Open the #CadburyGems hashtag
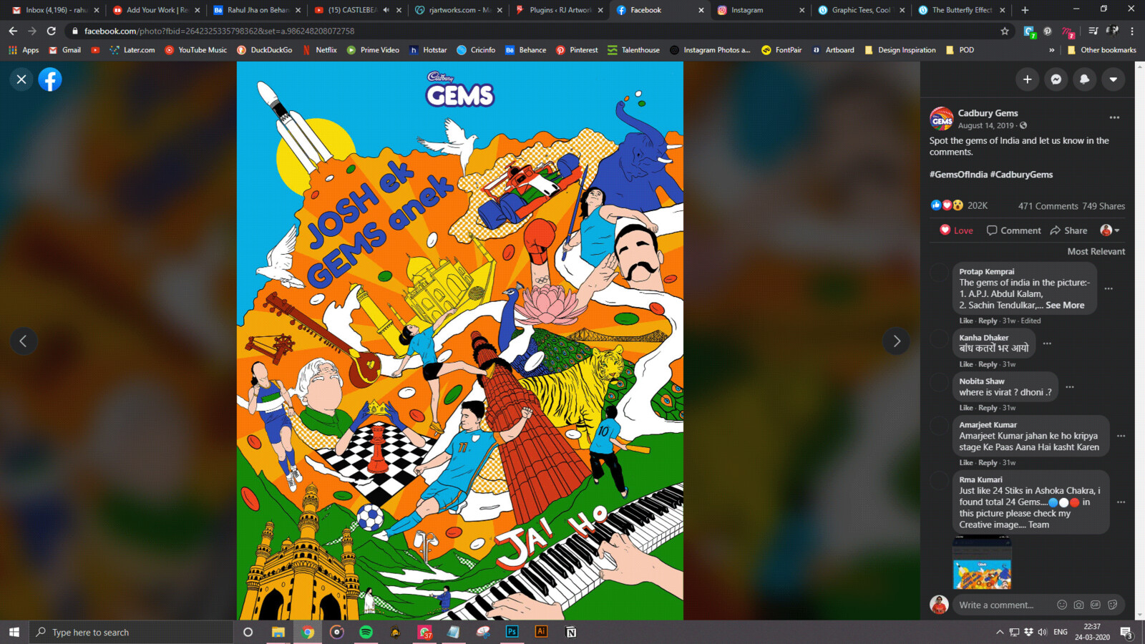This screenshot has height=644, width=1145. click(1021, 175)
